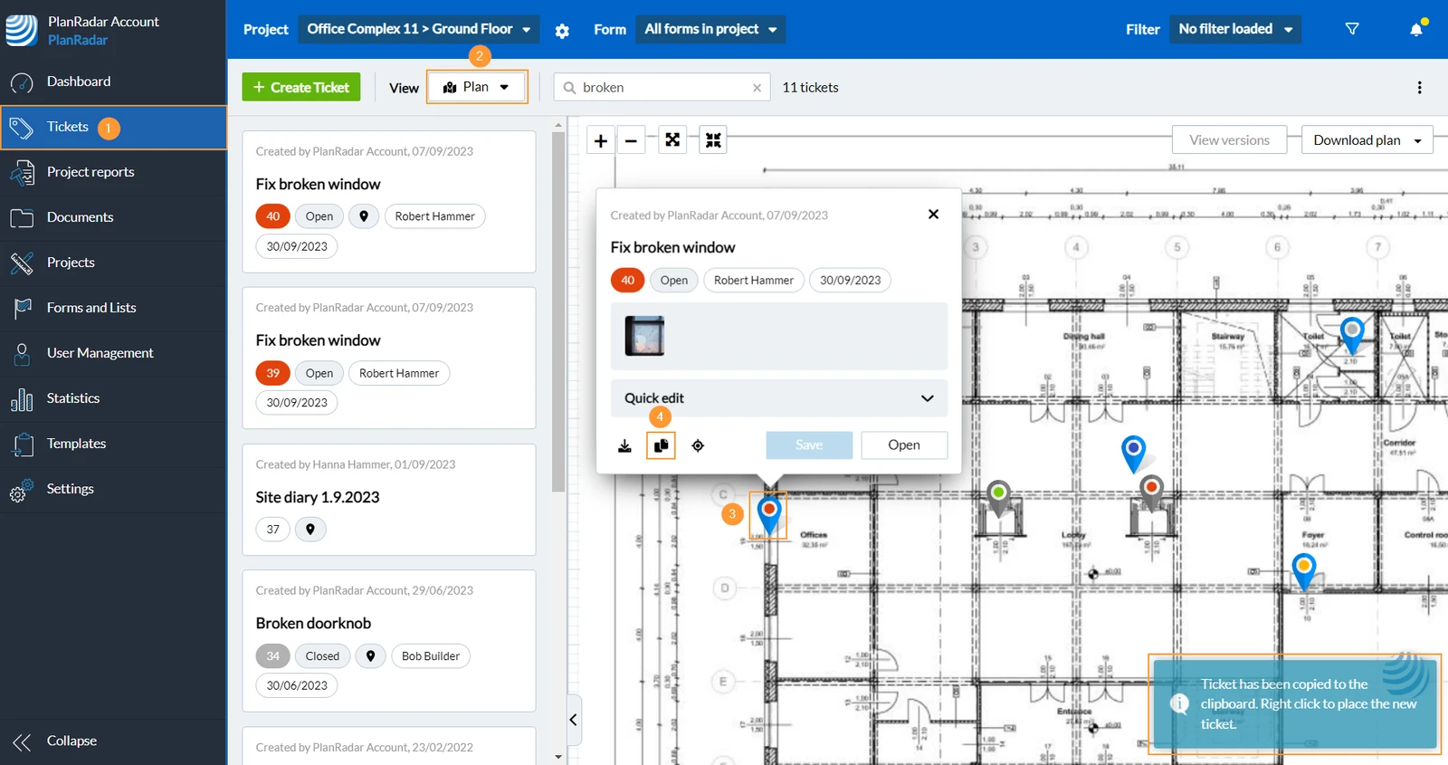Screen dimensions: 1448x765
Task: Zoom out on plan with minus button
Action: click(x=631, y=140)
